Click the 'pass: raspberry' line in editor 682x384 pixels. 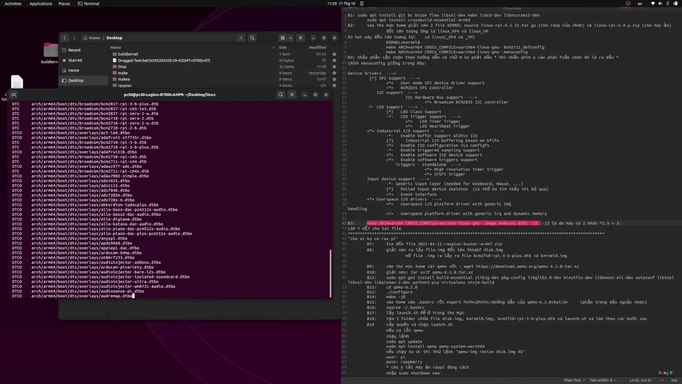404,362
